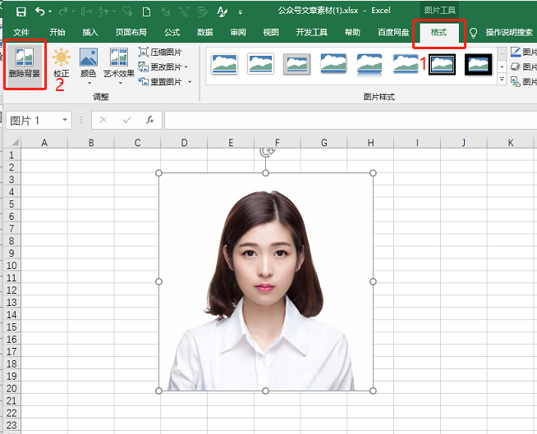Image resolution: width=537 pixels, height=434 pixels.
Task: Click the picture effects icon
Action: [516, 66]
